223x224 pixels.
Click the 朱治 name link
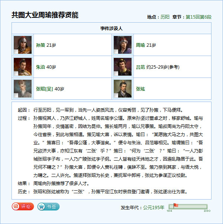pos(40,67)
